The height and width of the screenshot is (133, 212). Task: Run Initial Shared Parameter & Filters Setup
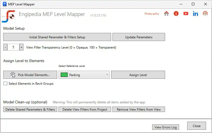pos(57,37)
